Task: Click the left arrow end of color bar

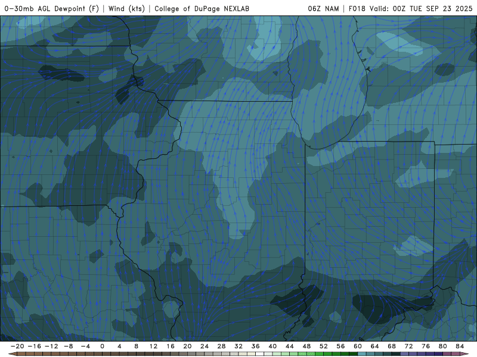Action: point(11,354)
